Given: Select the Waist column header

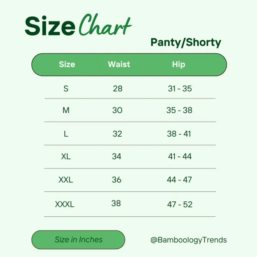Looking at the screenshot, I should click(119, 65).
